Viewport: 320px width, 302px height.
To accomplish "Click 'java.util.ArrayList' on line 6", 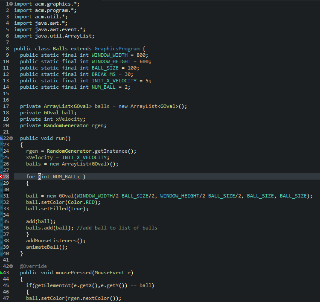I will click(x=63, y=36).
